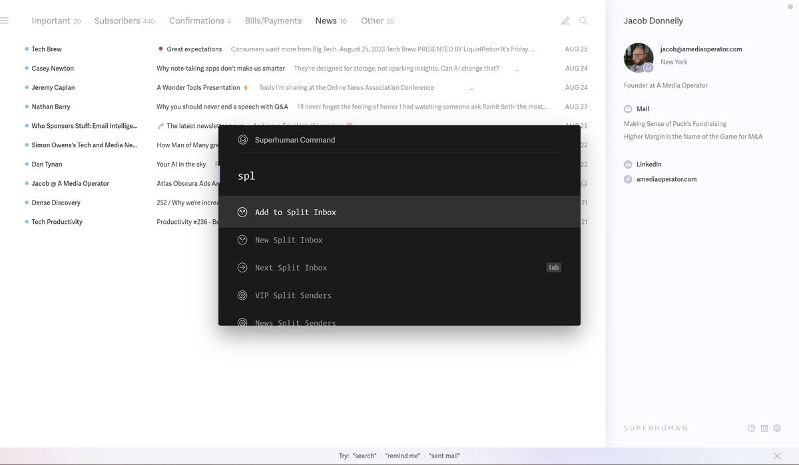Switch to the Subscribers split tab
This screenshot has width=799, height=465.
(x=125, y=21)
